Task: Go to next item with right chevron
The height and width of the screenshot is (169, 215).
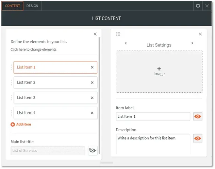Action: 192,43
